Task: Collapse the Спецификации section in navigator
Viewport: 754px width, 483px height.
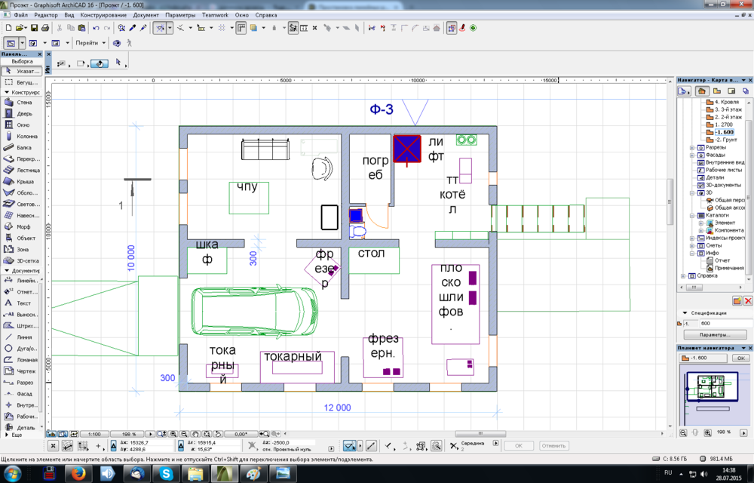Action: coord(685,312)
